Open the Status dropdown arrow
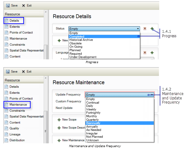193x149 pixels. pos(138,28)
